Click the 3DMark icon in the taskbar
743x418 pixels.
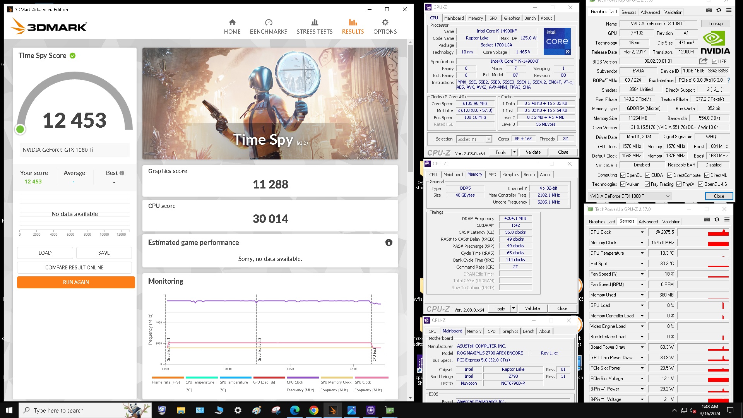[332, 410]
